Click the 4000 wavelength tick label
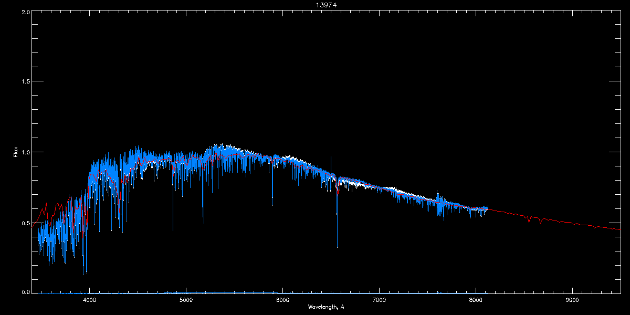 point(90,300)
